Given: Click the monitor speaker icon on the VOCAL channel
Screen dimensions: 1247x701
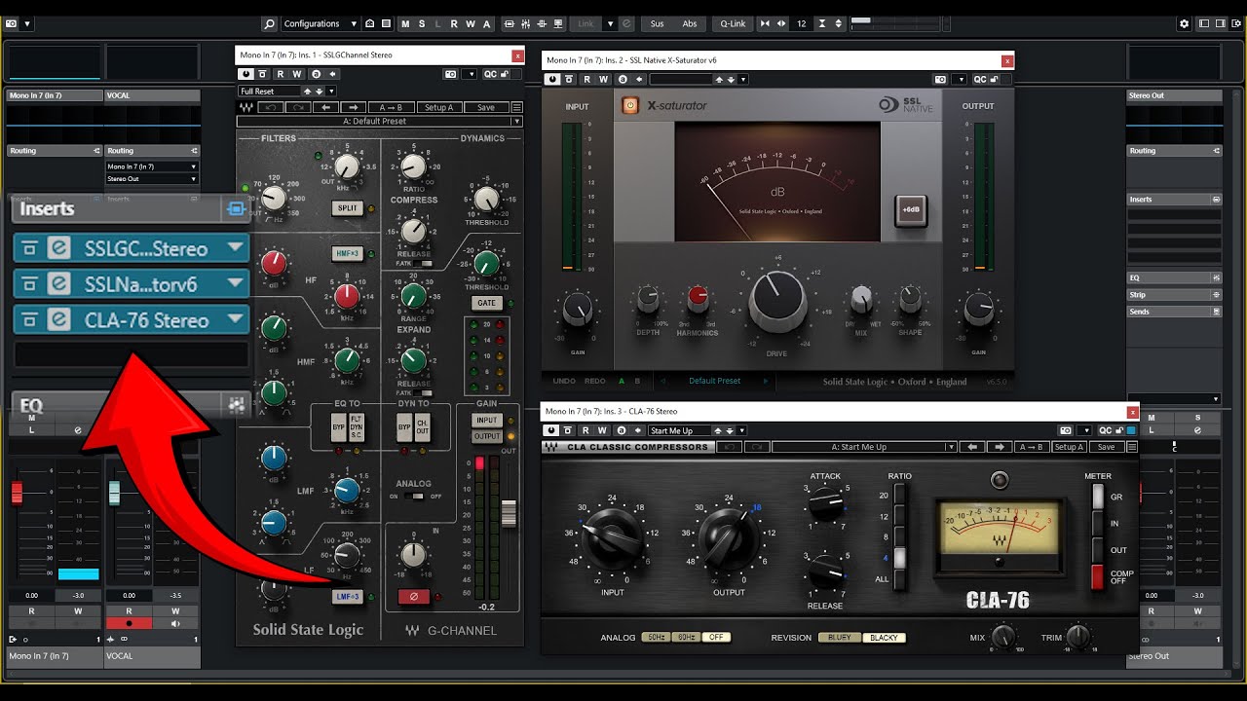Looking at the screenshot, I should click(x=175, y=624).
